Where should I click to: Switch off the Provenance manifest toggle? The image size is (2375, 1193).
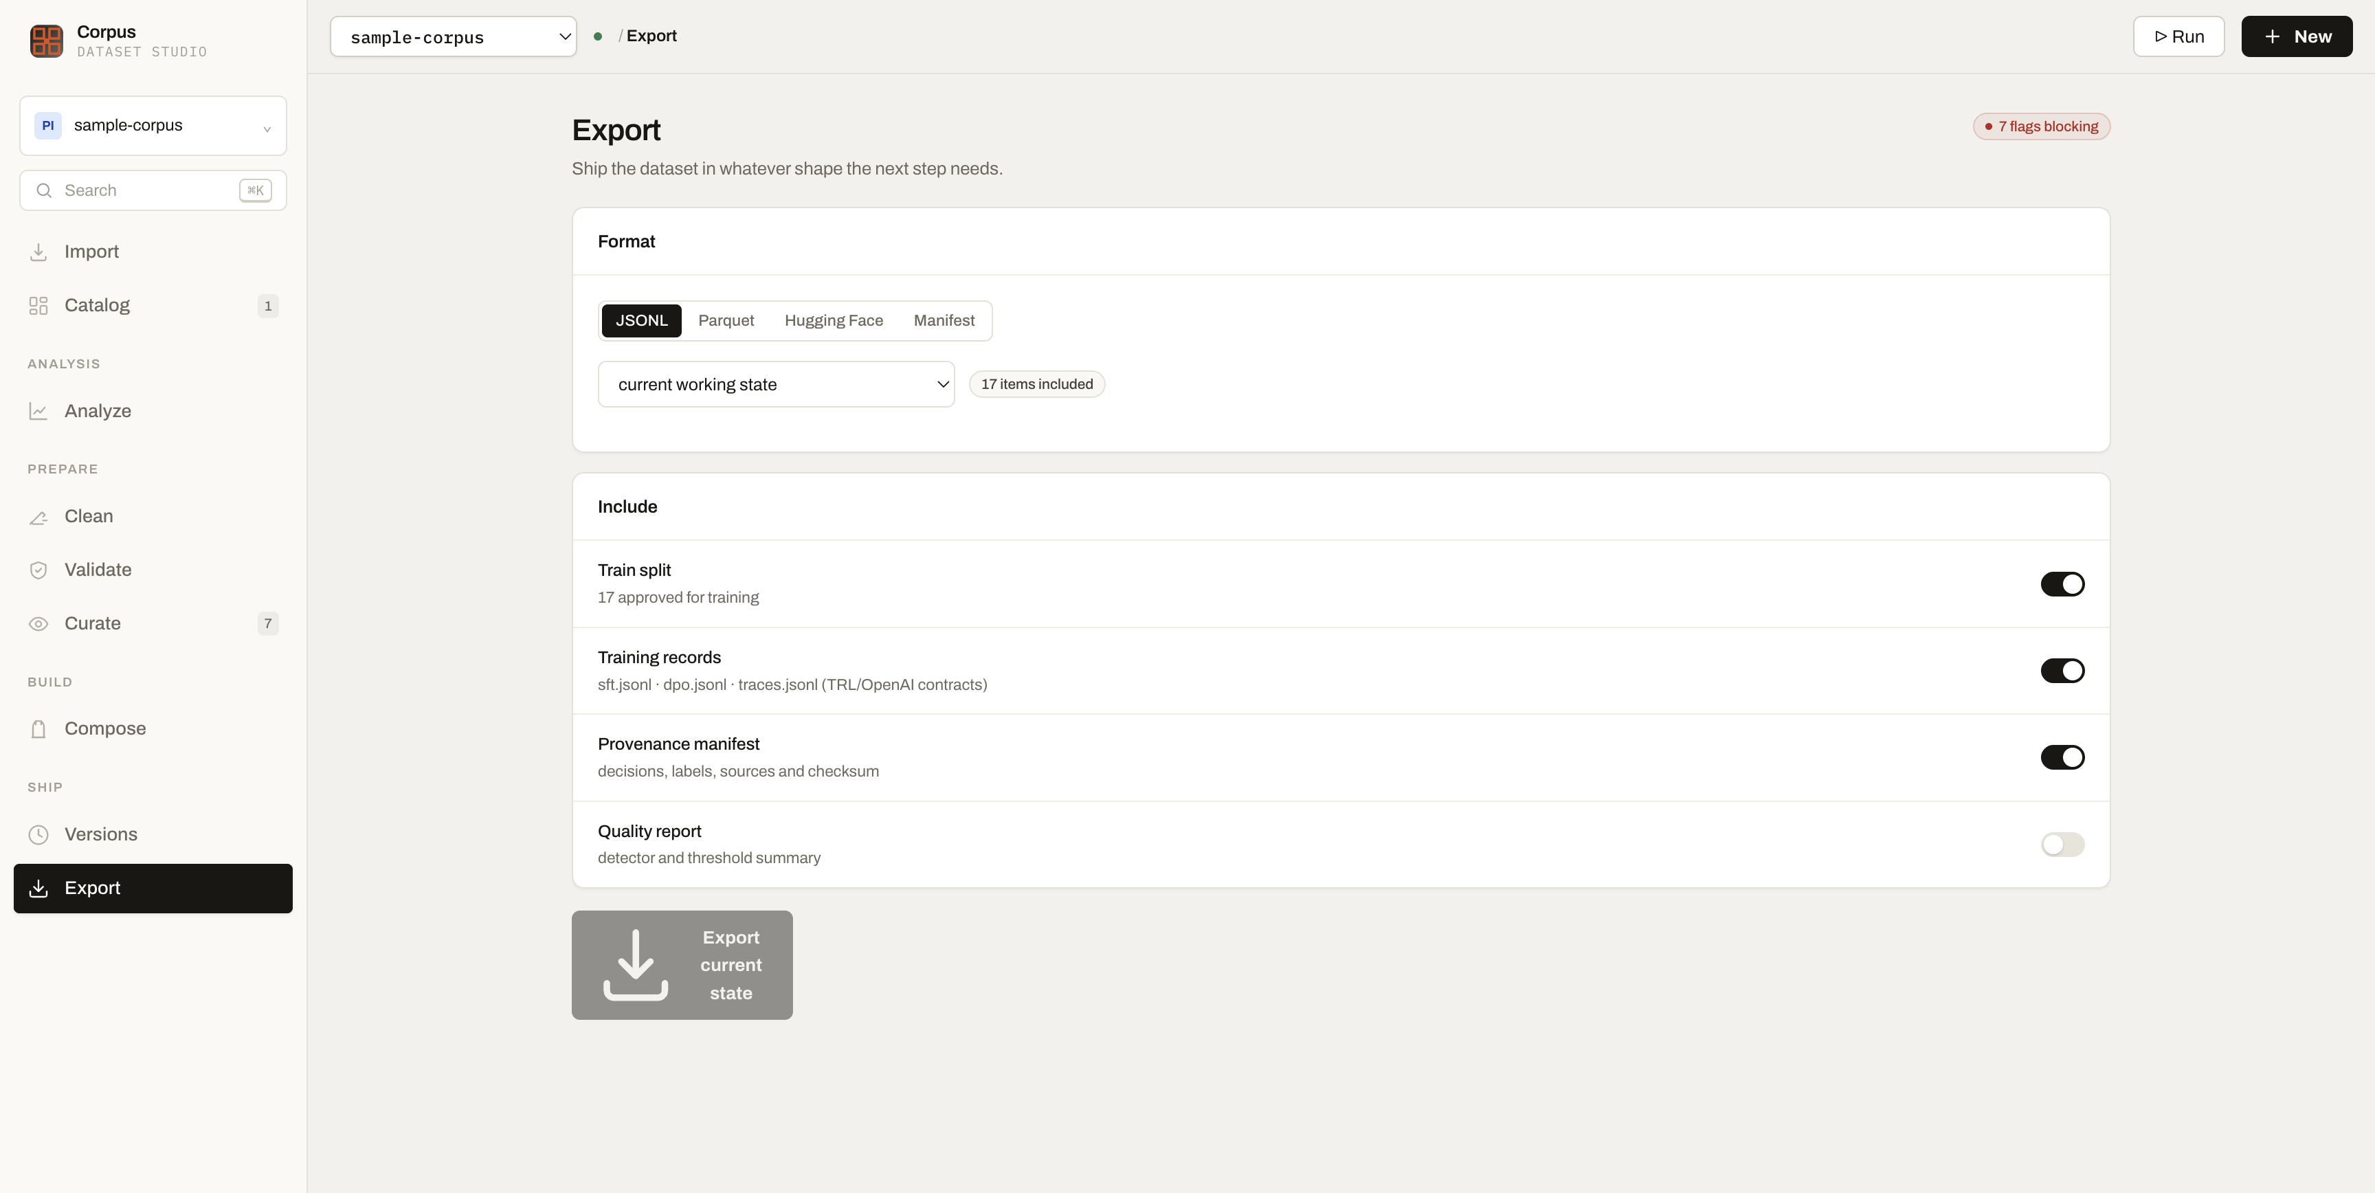[x=2062, y=757]
